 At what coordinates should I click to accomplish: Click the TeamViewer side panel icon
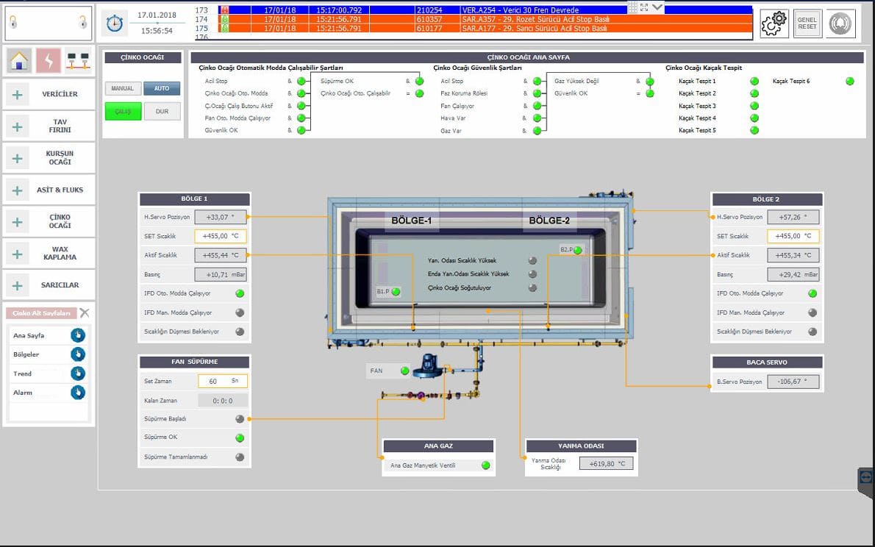866,478
